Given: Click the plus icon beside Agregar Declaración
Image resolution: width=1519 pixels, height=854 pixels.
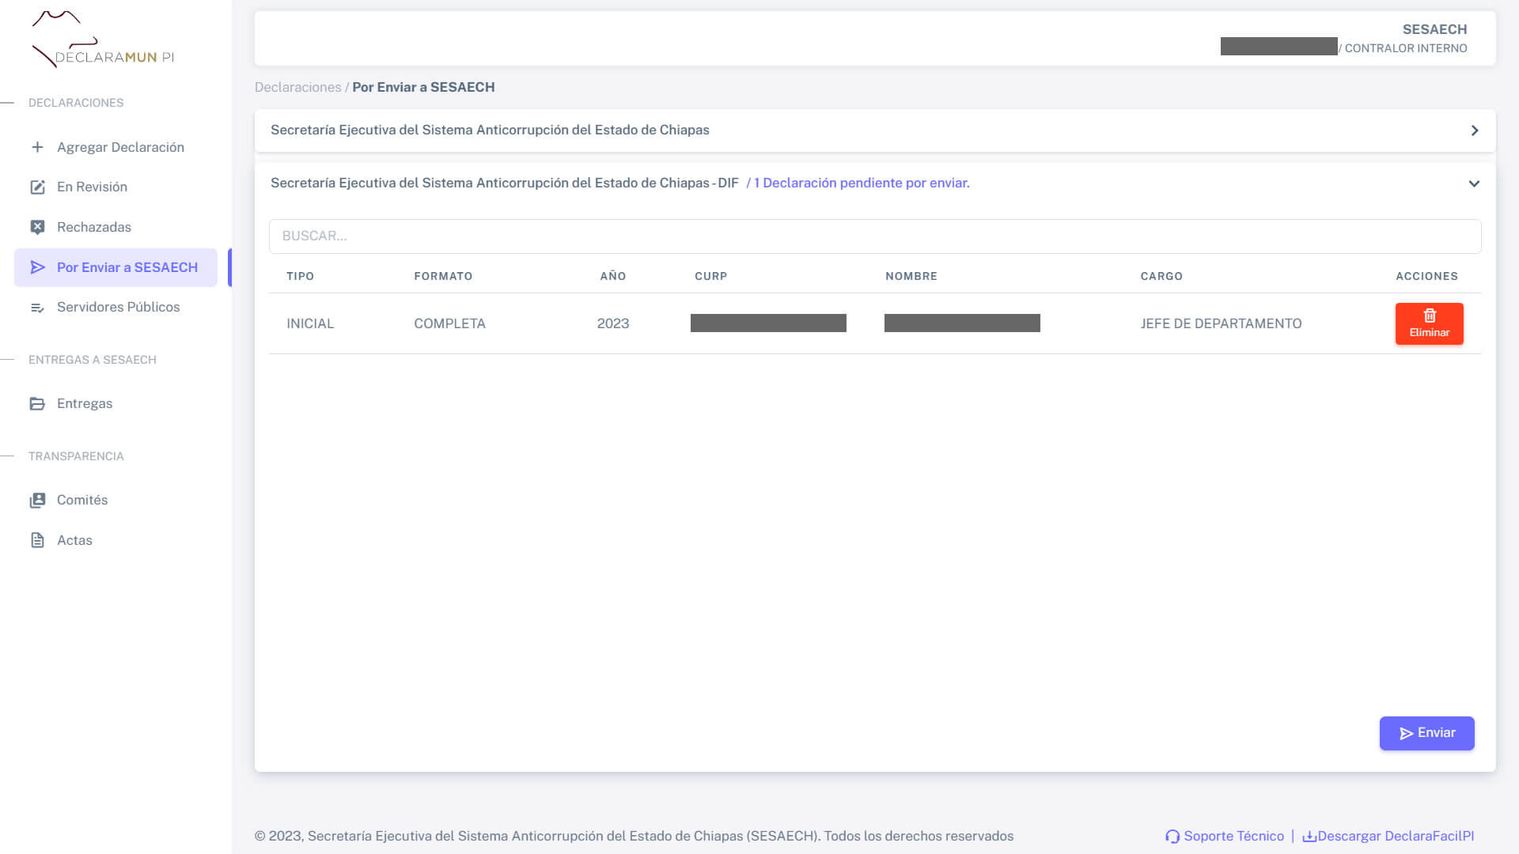Looking at the screenshot, I should (x=37, y=147).
